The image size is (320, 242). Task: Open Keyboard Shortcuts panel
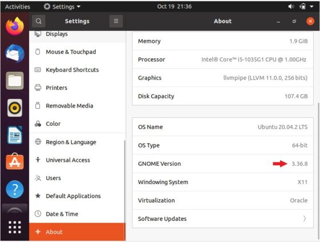[x=77, y=70]
